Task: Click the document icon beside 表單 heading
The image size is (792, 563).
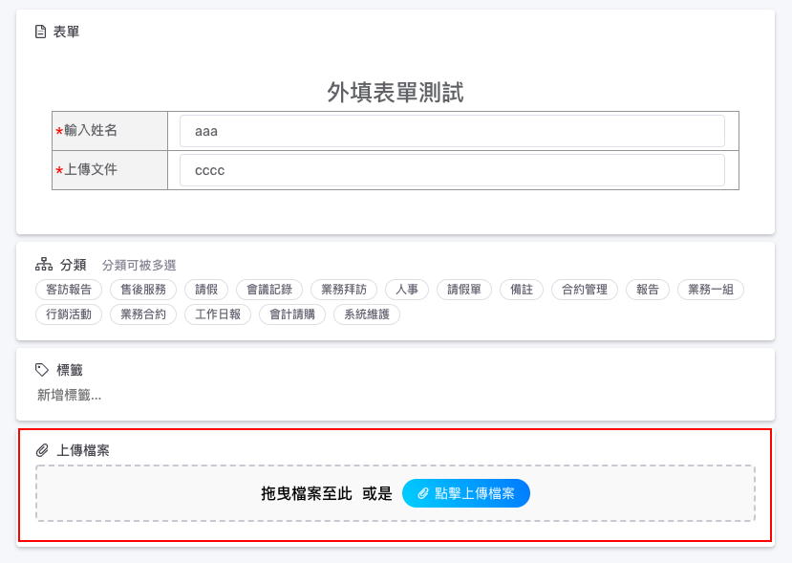Action: click(40, 32)
